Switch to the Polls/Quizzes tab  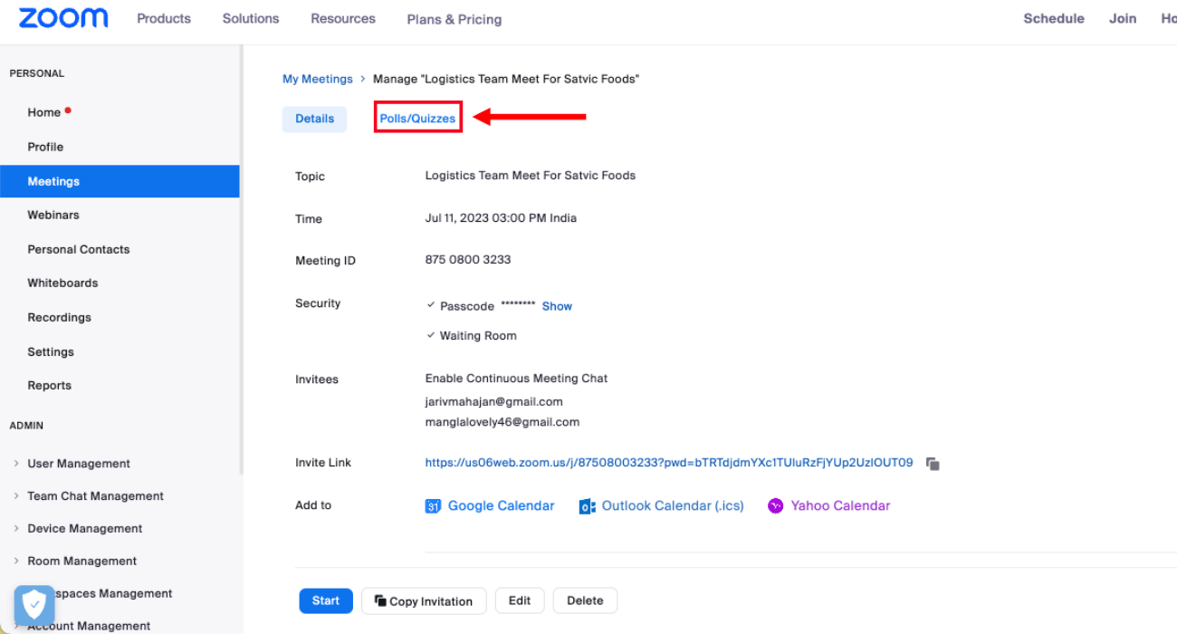[x=417, y=119]
